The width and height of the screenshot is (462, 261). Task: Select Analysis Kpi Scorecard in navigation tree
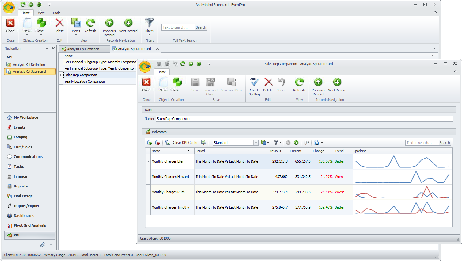pyautogui.click(x=30, y=71)
